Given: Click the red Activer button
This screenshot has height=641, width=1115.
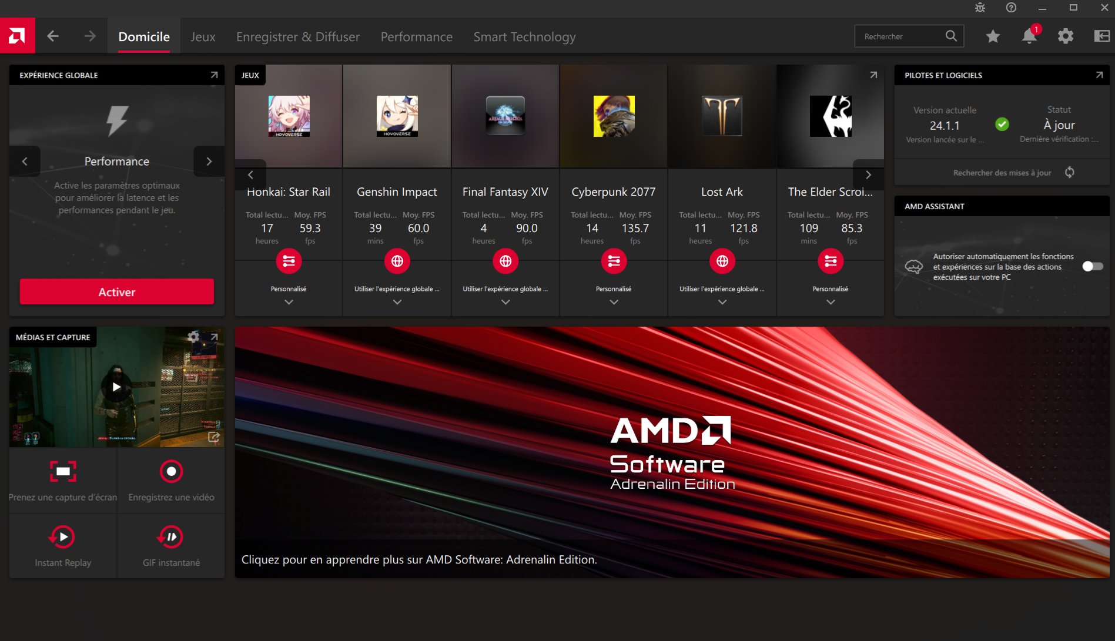Looking at the screenshot, I should pyautogui.click(x=117, y=292).
